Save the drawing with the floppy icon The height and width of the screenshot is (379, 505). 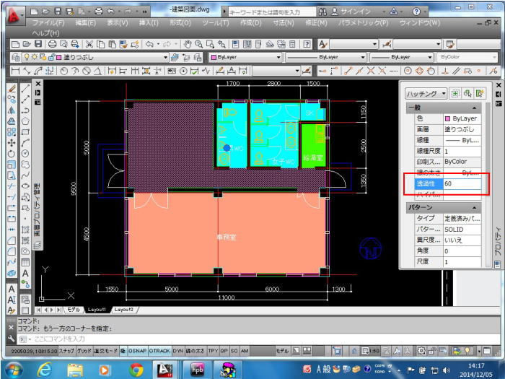click(x=38, y=45)
